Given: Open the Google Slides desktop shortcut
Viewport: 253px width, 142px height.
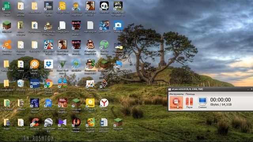Looking at the screenshot, I should 62,7.
